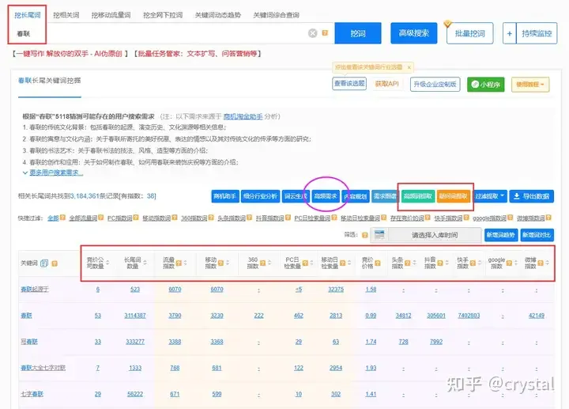569x409 pixels.
Task: Click the calendar icon in the date filter
Action: tap(380, 235)
